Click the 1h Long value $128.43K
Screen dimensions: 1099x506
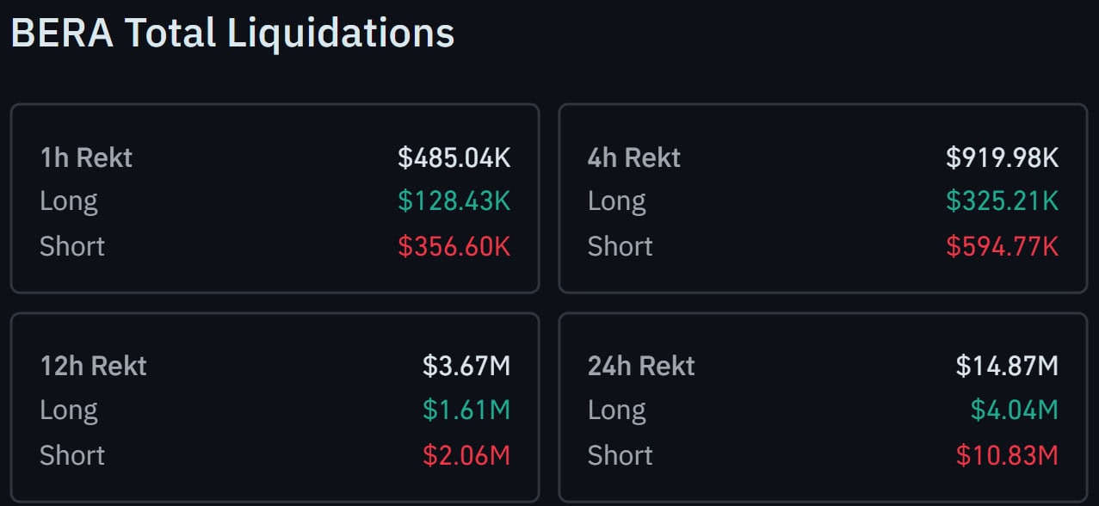click(454, 201)
